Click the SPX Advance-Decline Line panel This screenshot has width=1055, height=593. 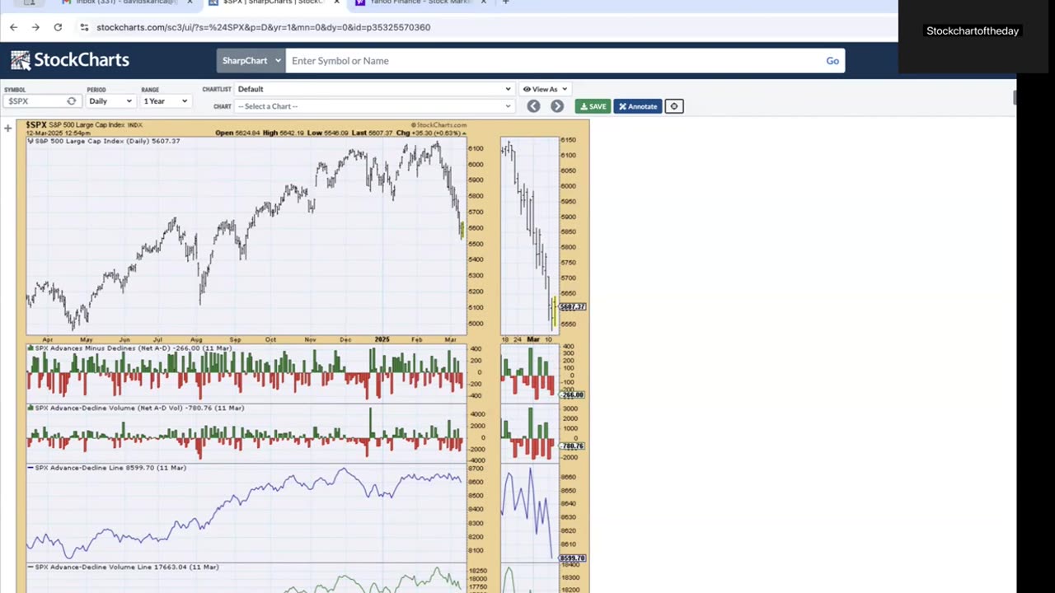pos(246,512)
